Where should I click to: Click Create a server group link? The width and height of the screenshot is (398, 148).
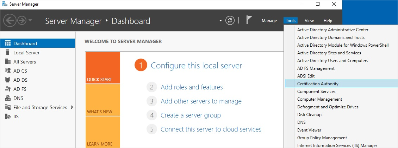coord(191,115)
